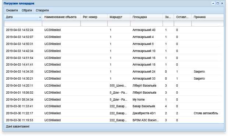Click the Оновити toolbar button
This screenshot has height=136, width=228.
pyautogui.click(x=12, y=10)
